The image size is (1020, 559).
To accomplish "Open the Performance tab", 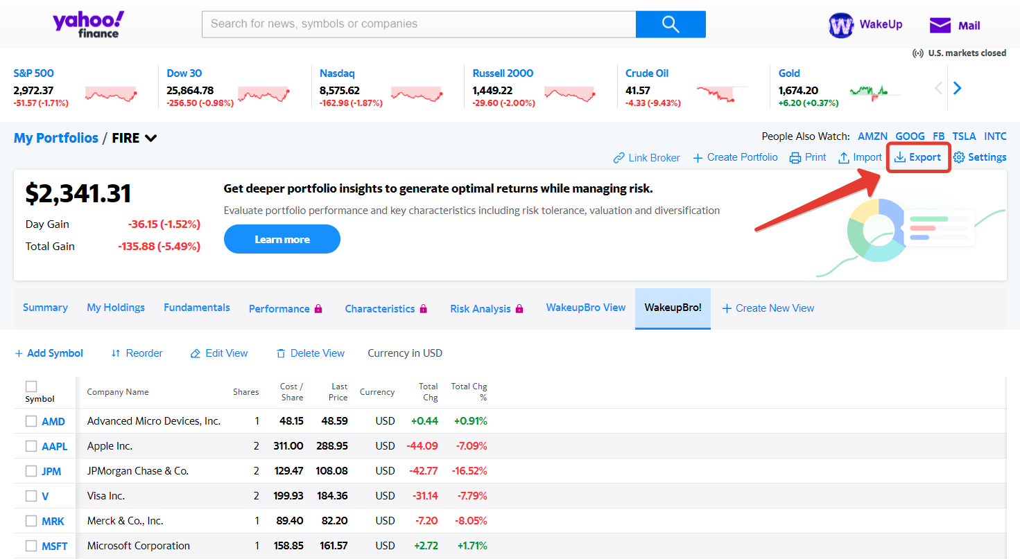I will (279, 309).
